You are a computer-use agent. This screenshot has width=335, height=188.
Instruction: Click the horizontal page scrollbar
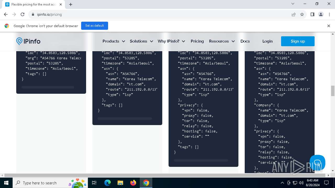click(x=165, y=175)
